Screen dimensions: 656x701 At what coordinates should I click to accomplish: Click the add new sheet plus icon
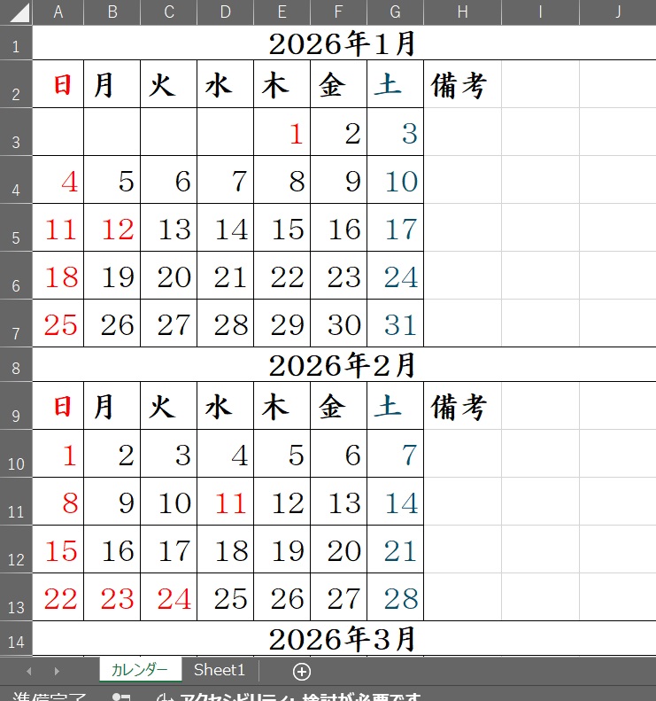pos(302,671)
